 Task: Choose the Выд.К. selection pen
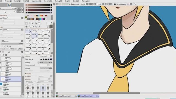(x=41, y=35)
